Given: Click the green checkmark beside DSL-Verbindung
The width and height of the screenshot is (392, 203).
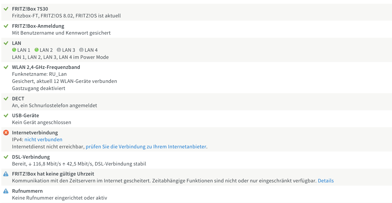Looking at the screenshot, I should click(6, 157).
